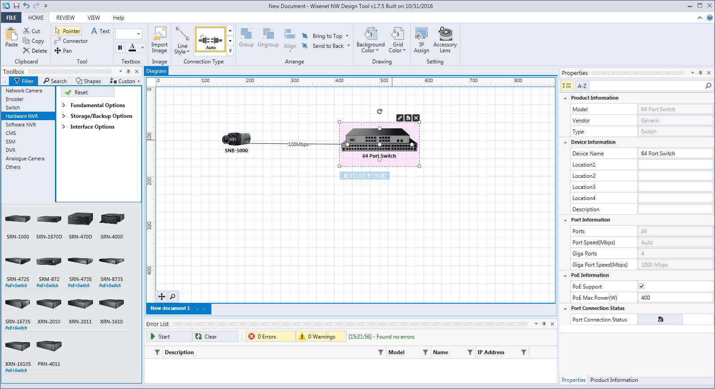Screen dimensions: 715x389
Task: Switch to the VIEW ribbon tab
Action: [94, 18]
